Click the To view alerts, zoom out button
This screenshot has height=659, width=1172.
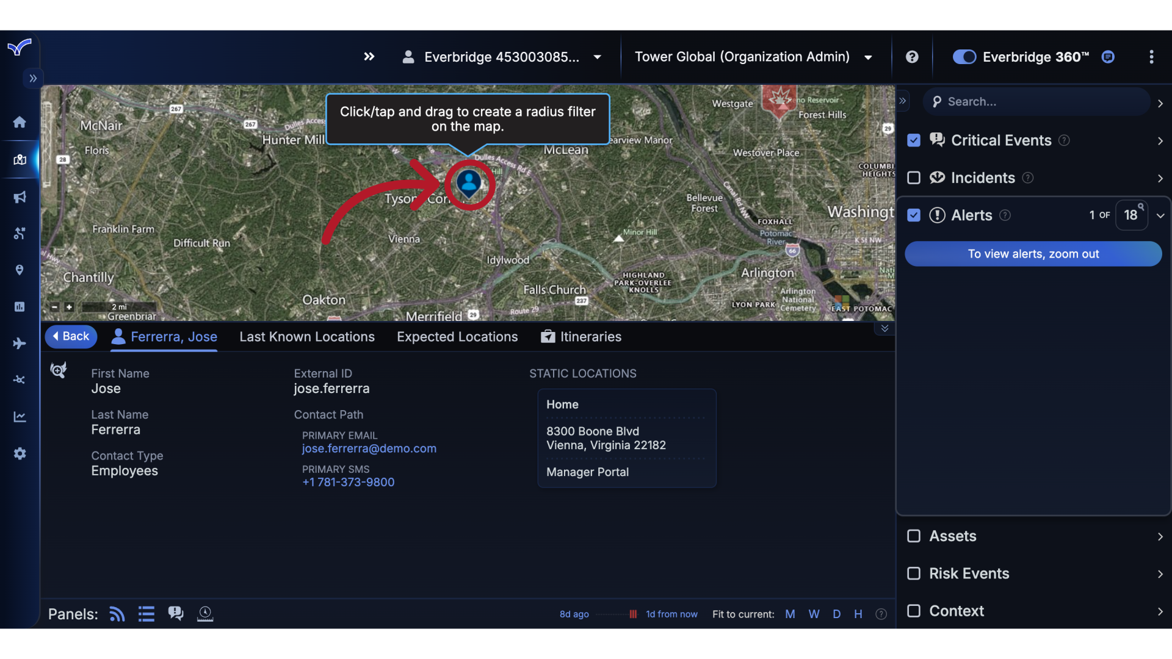click(1033, 254)
